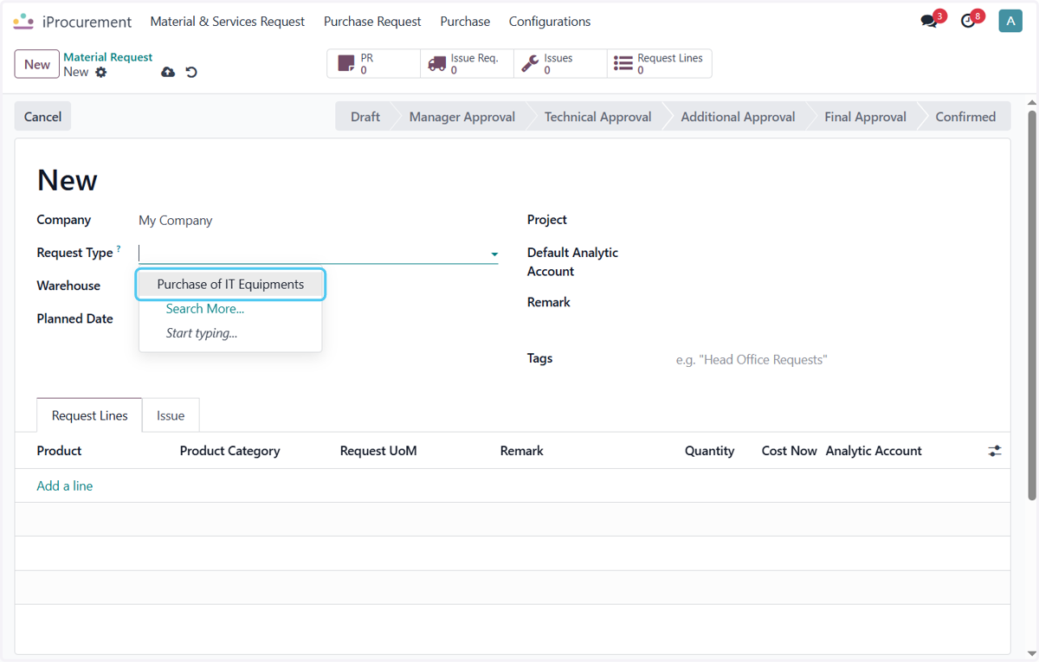
Task: Sort by Cost Now column header
Action: coord(789,451)
